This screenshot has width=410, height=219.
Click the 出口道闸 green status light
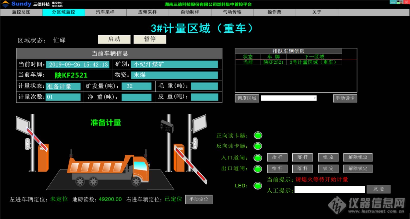[x=258, y=169]
